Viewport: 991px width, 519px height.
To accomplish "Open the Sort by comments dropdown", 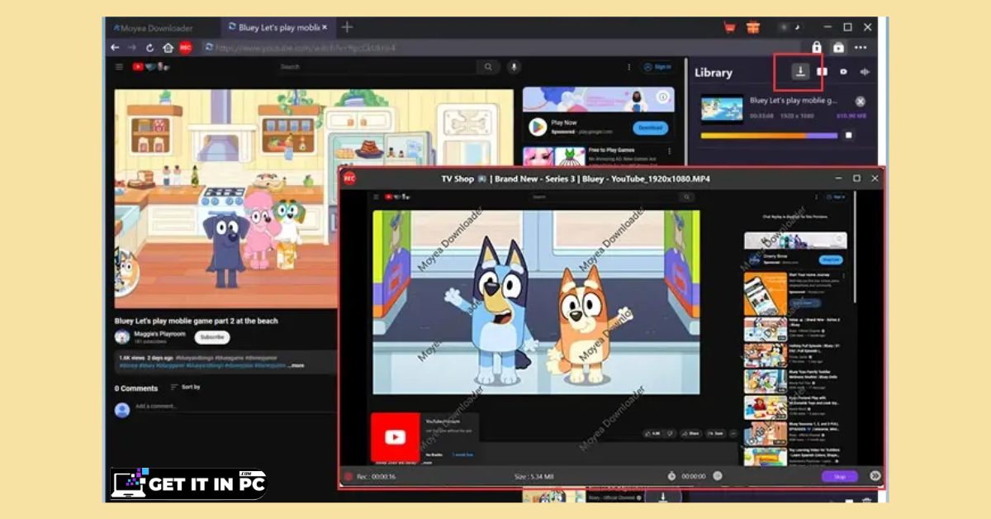I will [185, 387].
